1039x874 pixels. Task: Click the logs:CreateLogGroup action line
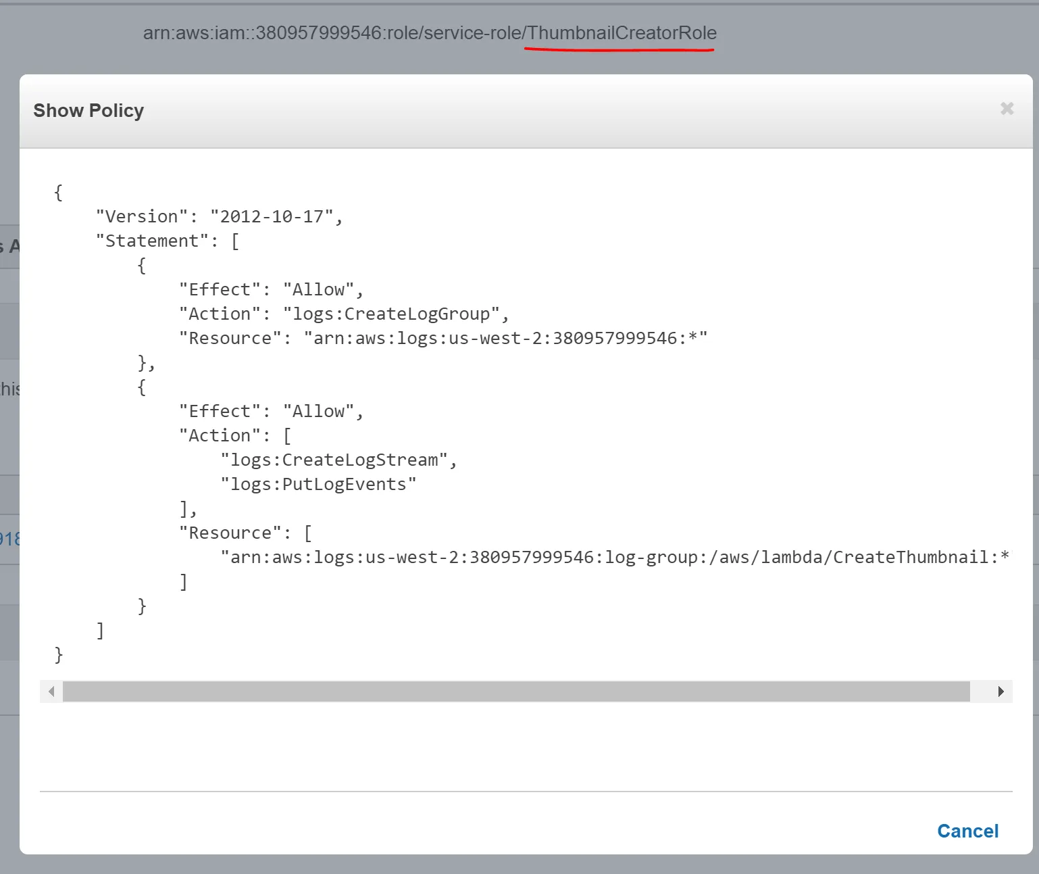pos(344,314)
